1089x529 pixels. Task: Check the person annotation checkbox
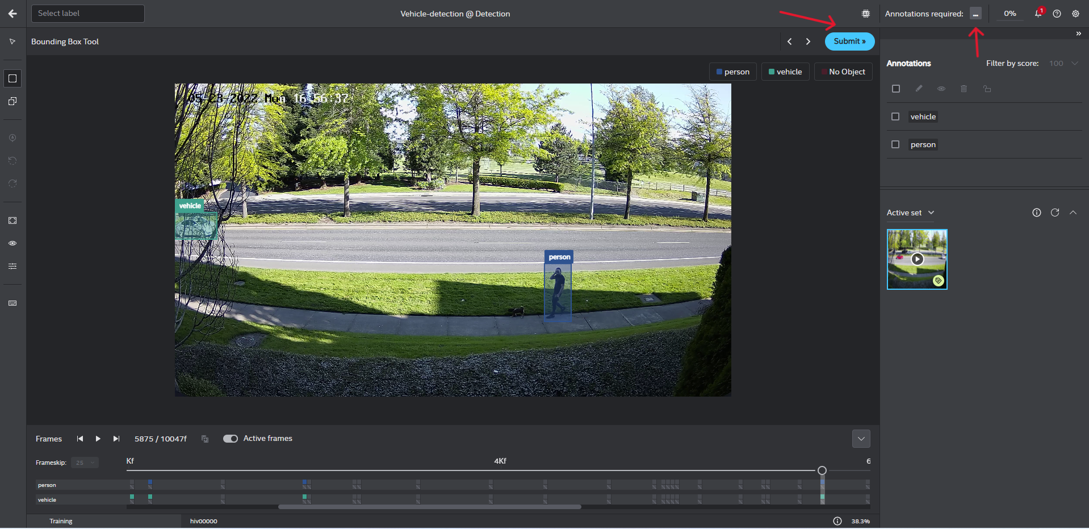895,144
